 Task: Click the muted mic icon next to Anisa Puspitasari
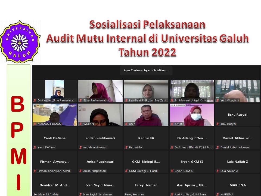(80, 171)
